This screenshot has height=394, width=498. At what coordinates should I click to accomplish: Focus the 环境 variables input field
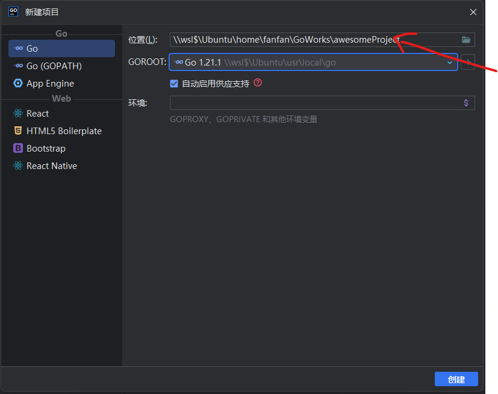point(313,103)
